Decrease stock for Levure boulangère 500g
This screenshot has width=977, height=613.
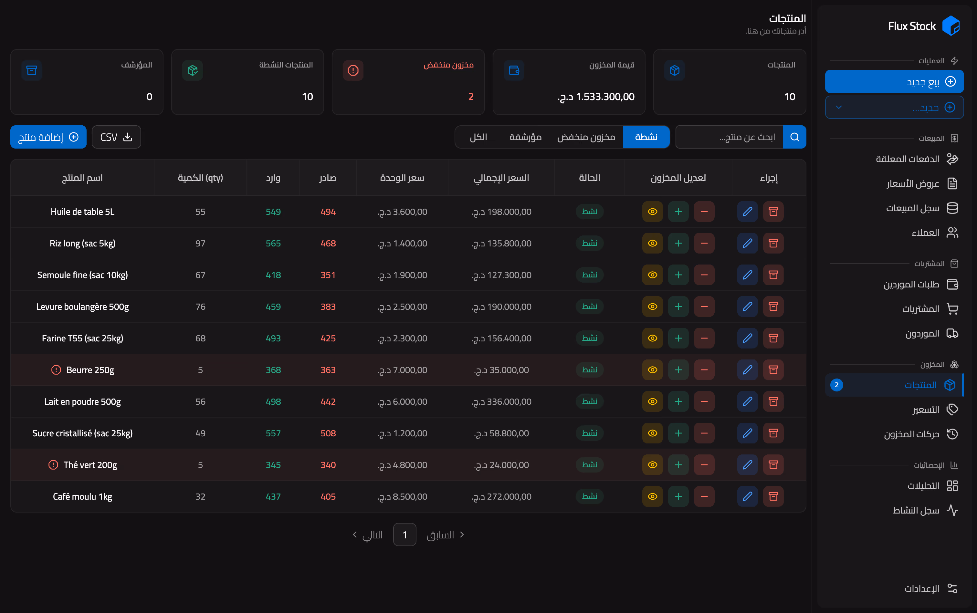coord(704,306)
